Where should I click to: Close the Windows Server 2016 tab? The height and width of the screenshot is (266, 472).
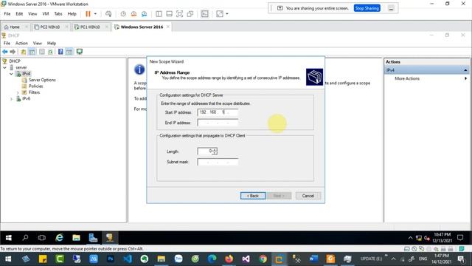168,27
